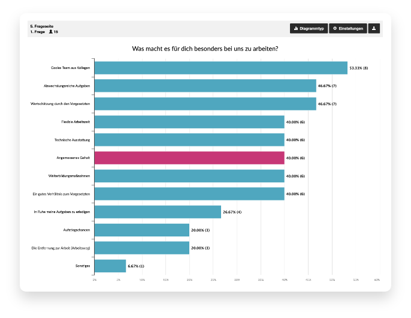
Task: Click the Abwechslungsreiche Aufgaben bar
Action: pyautogui.click(x=205, y=86)
